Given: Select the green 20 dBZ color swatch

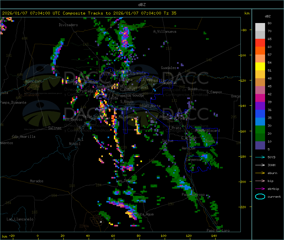Looking at the screenshot, I should (x=260, y=129).
